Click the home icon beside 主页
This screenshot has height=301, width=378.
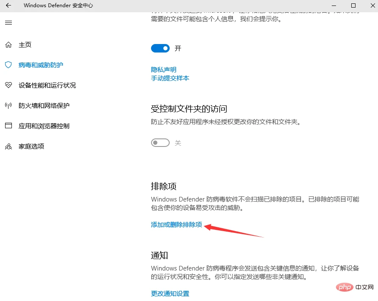(8, 45)
